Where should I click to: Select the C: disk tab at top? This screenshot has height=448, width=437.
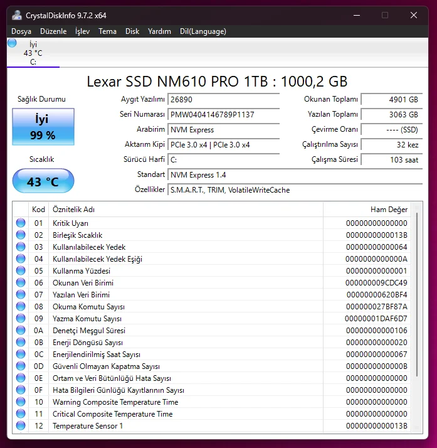pyautogui.click(x=33, y=53)
